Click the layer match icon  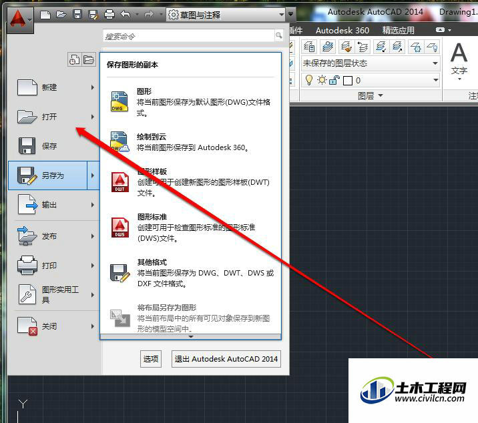(346, 47)
